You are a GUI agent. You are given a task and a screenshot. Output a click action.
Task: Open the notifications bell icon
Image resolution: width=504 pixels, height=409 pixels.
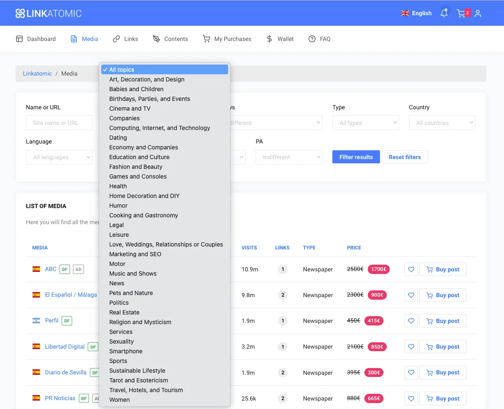click(444, 14)
